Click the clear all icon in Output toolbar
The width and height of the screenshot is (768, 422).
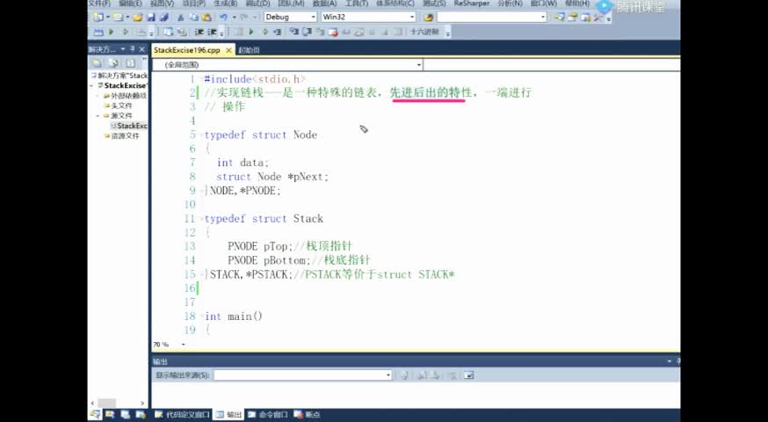click(x=453, y=375)
